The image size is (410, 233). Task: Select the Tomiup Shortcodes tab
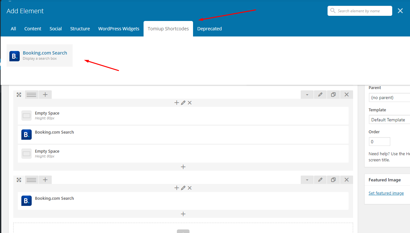[168, 29]
